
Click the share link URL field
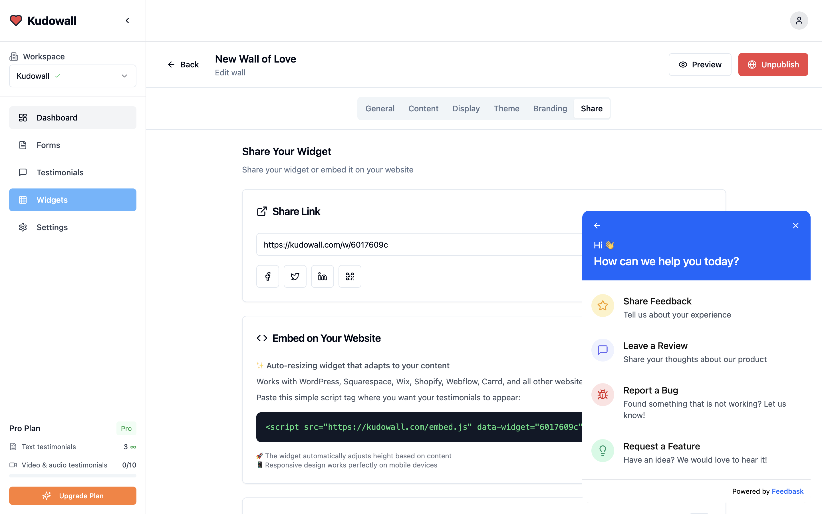[x=419, y=244]
